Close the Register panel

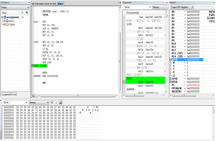214,2
